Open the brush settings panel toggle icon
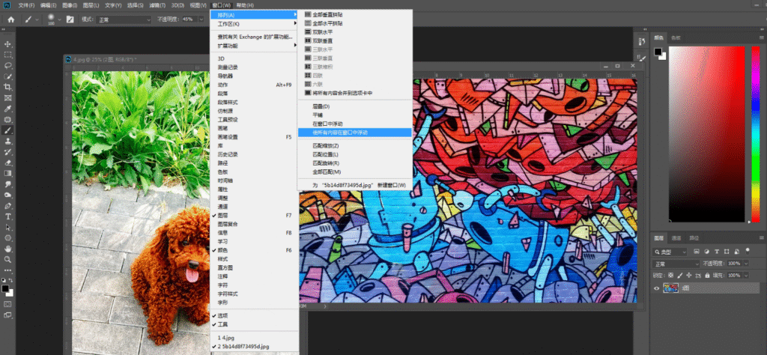The image size is (767, 355). pos(70,19)
